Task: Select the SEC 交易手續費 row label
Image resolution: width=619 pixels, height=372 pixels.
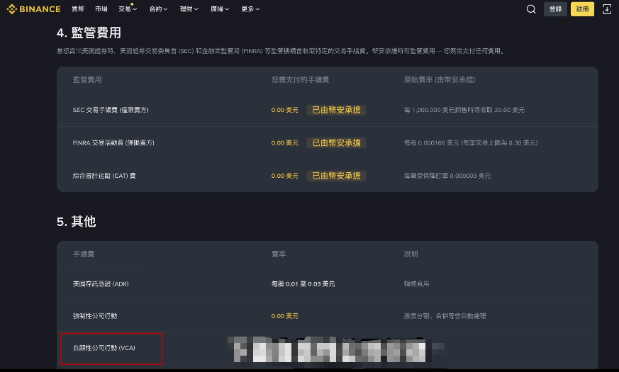Action: (x=111, y=110)
